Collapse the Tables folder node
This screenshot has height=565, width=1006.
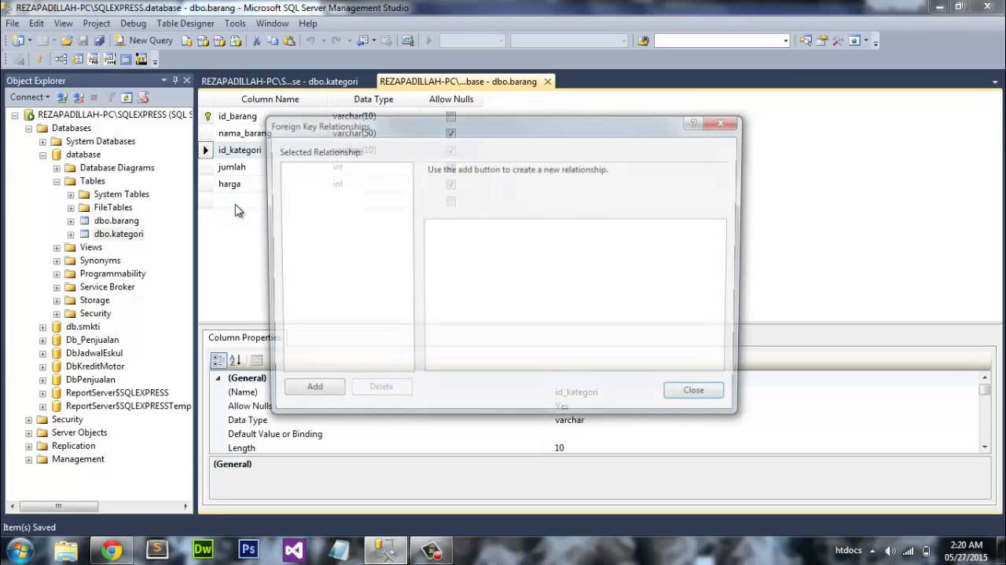[x=57, y=181]
